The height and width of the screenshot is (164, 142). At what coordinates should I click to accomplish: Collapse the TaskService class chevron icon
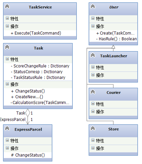(7, 6)
